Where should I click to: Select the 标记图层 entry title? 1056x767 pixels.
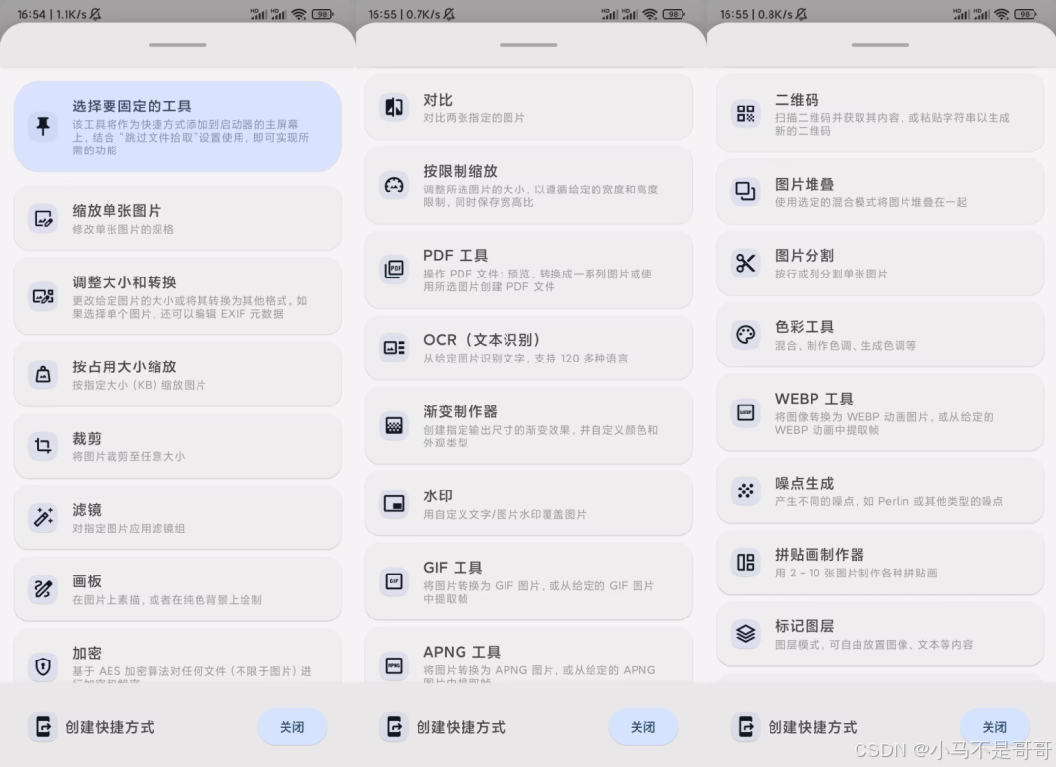(x=804, y=625)
